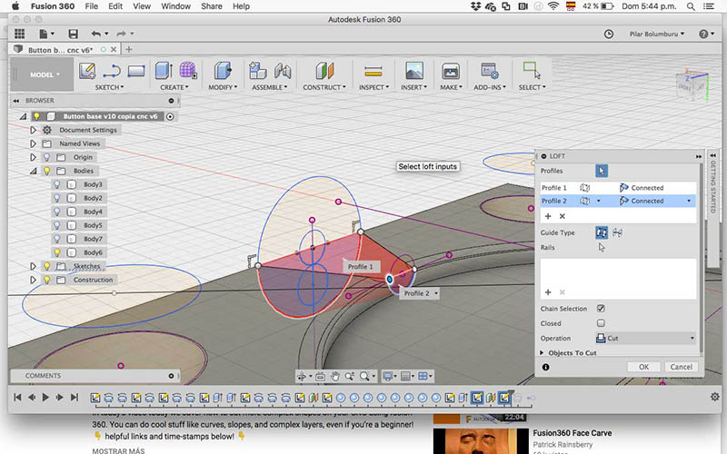This screenshot has width=727, height=454.
Task: Select the Button b... cnc v6 tab
Action: click(60, 50)
